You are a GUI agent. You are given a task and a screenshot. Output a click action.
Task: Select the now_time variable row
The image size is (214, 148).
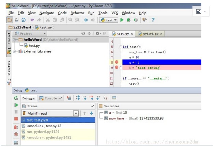[134, 118]
